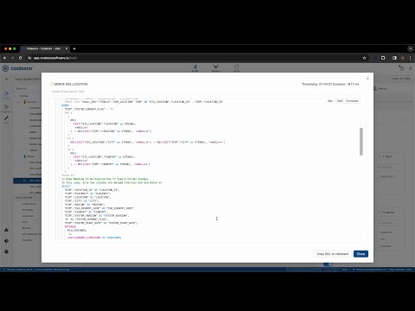Viewport: 415px width, 311px height.
Task: Open the user profile icon
Action: (x=411, y=68)
